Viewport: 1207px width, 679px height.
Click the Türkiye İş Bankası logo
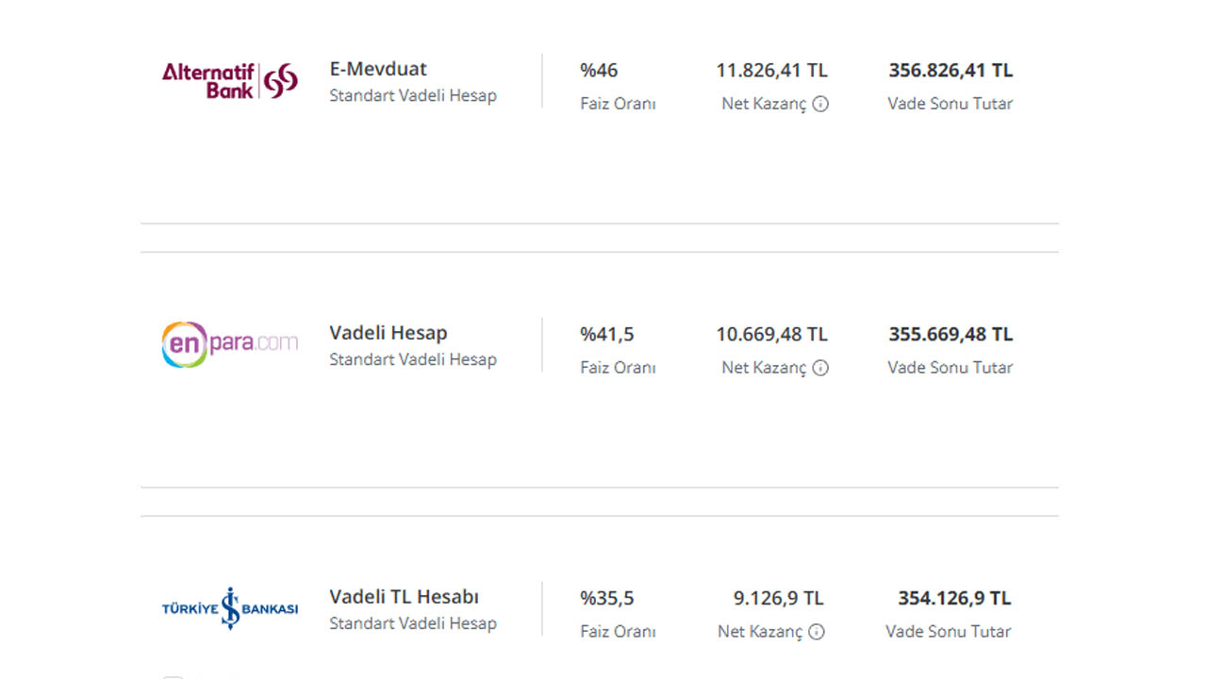[230, 608]
